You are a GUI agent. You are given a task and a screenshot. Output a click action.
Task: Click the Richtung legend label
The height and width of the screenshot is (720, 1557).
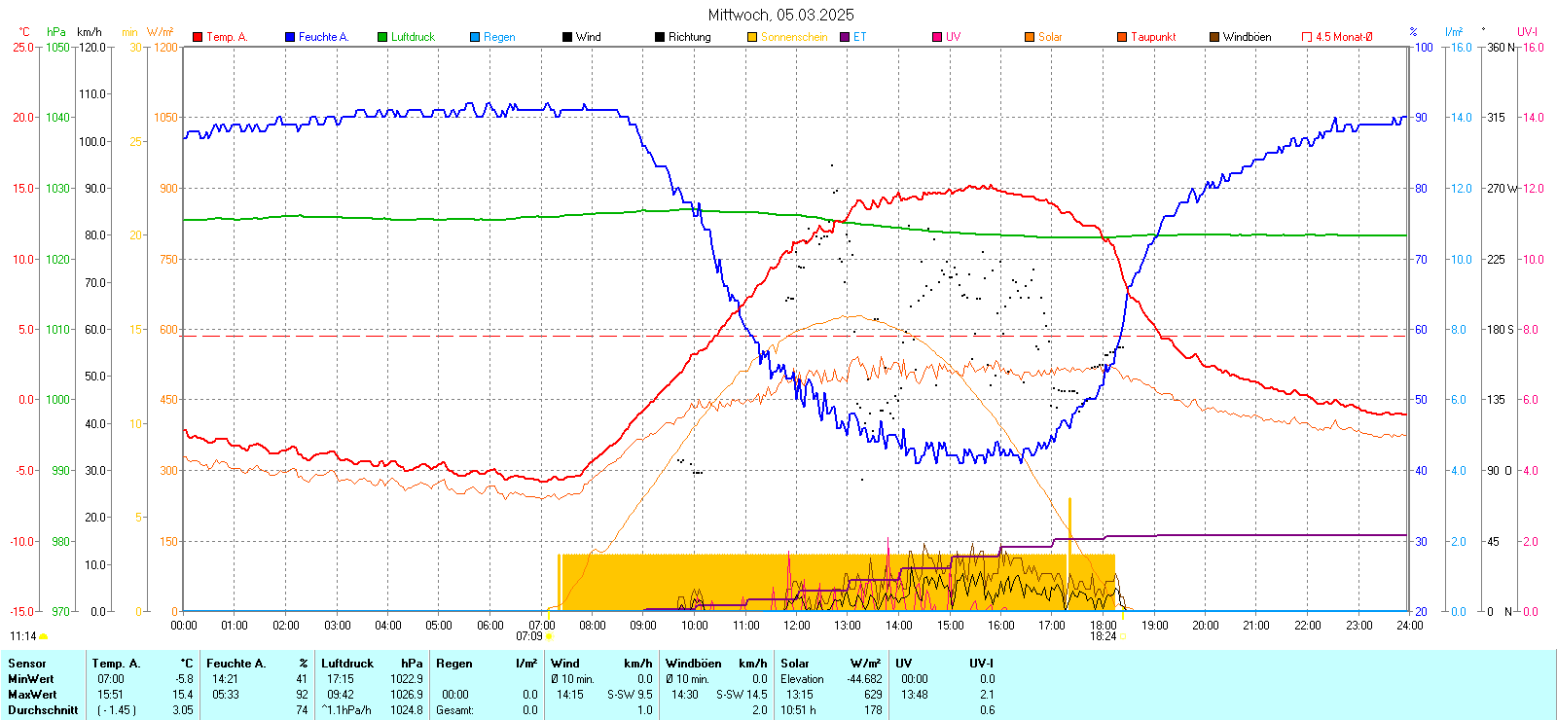[x=689, y=37]
